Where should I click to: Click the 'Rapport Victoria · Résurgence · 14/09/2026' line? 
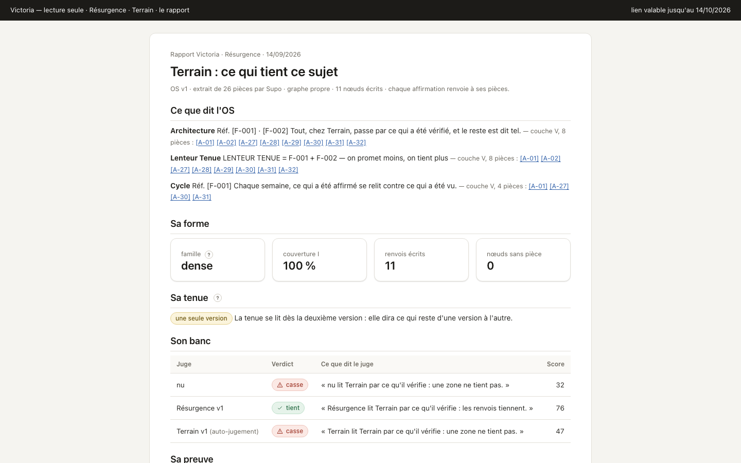tap(236, 55)
